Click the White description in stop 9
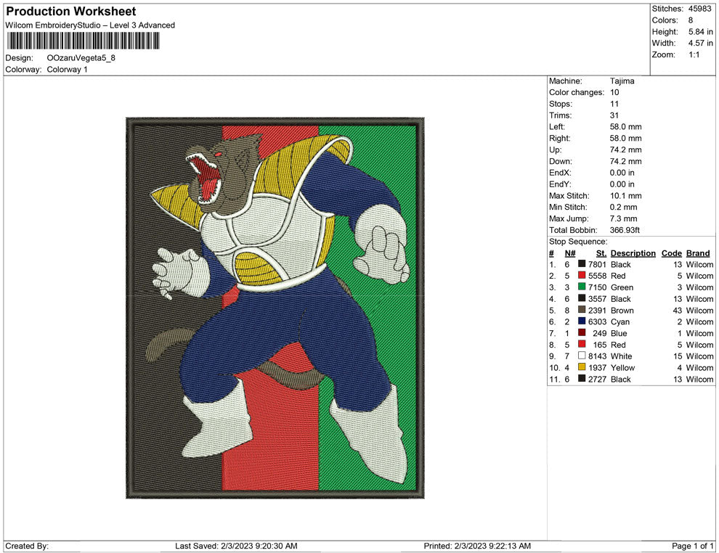The width and height of the screenshot is (719, 553). pyautogui.click(x=621, y=356)
